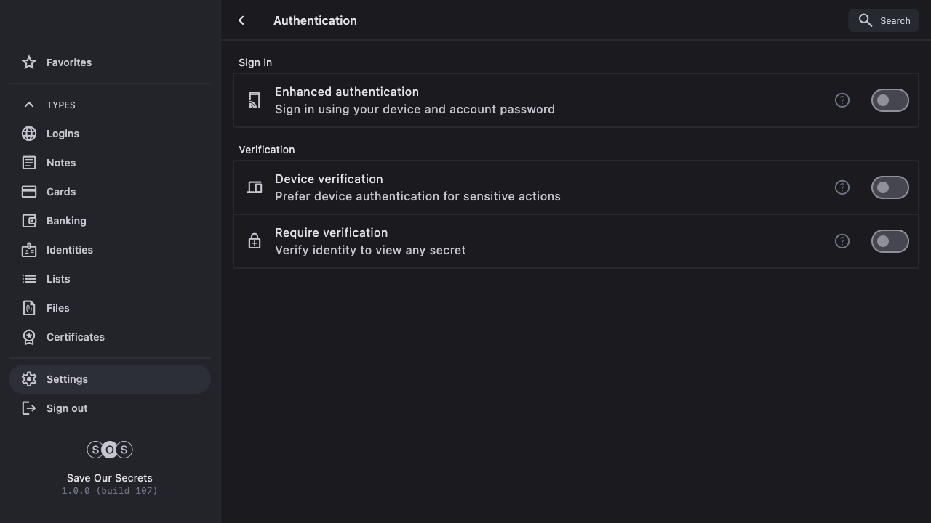Viewport: 931px width, 523px height.
Task: Collapse the TYPES section chevron
Action: click(29, 105)
